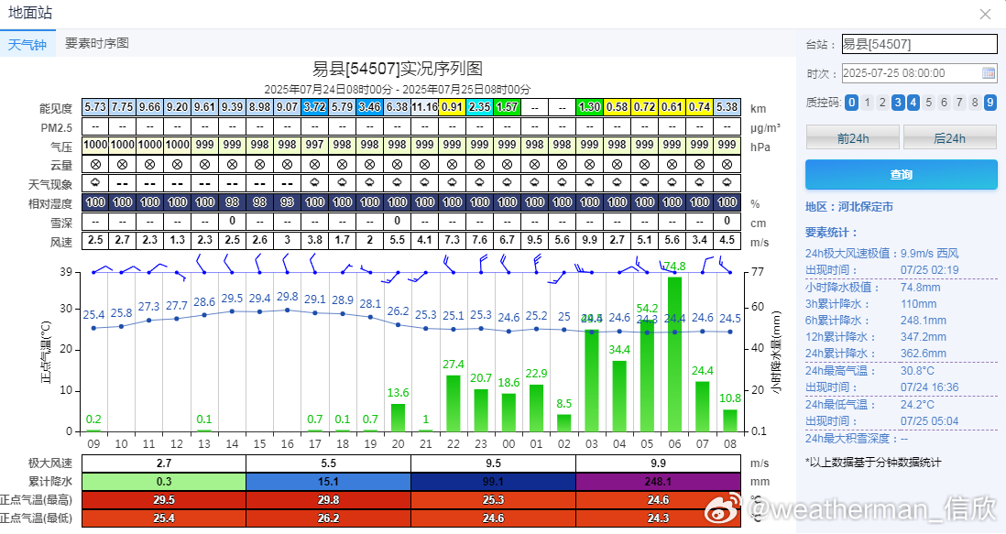Click the 13.6 rainfall bar at hour 20
The image size is (1006, 534).
tap(398, 418)
